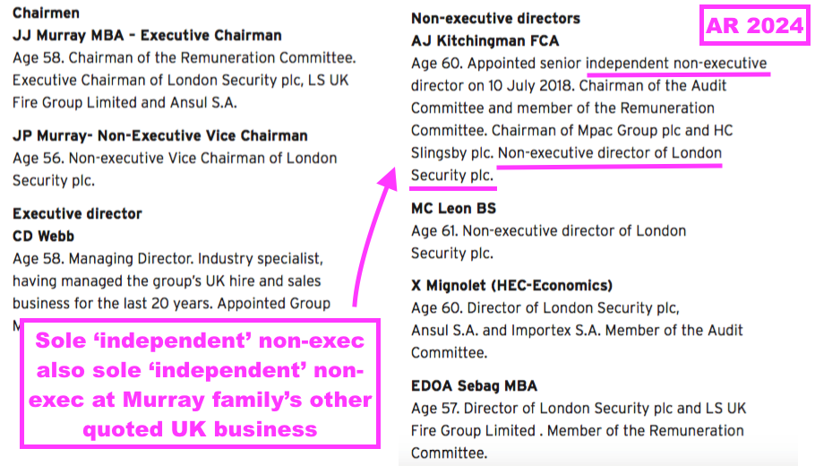Image resolution: width=815 pixels, height=466 pixels.
Task: Select the Chairmen heading
Action: coord(46,13)
